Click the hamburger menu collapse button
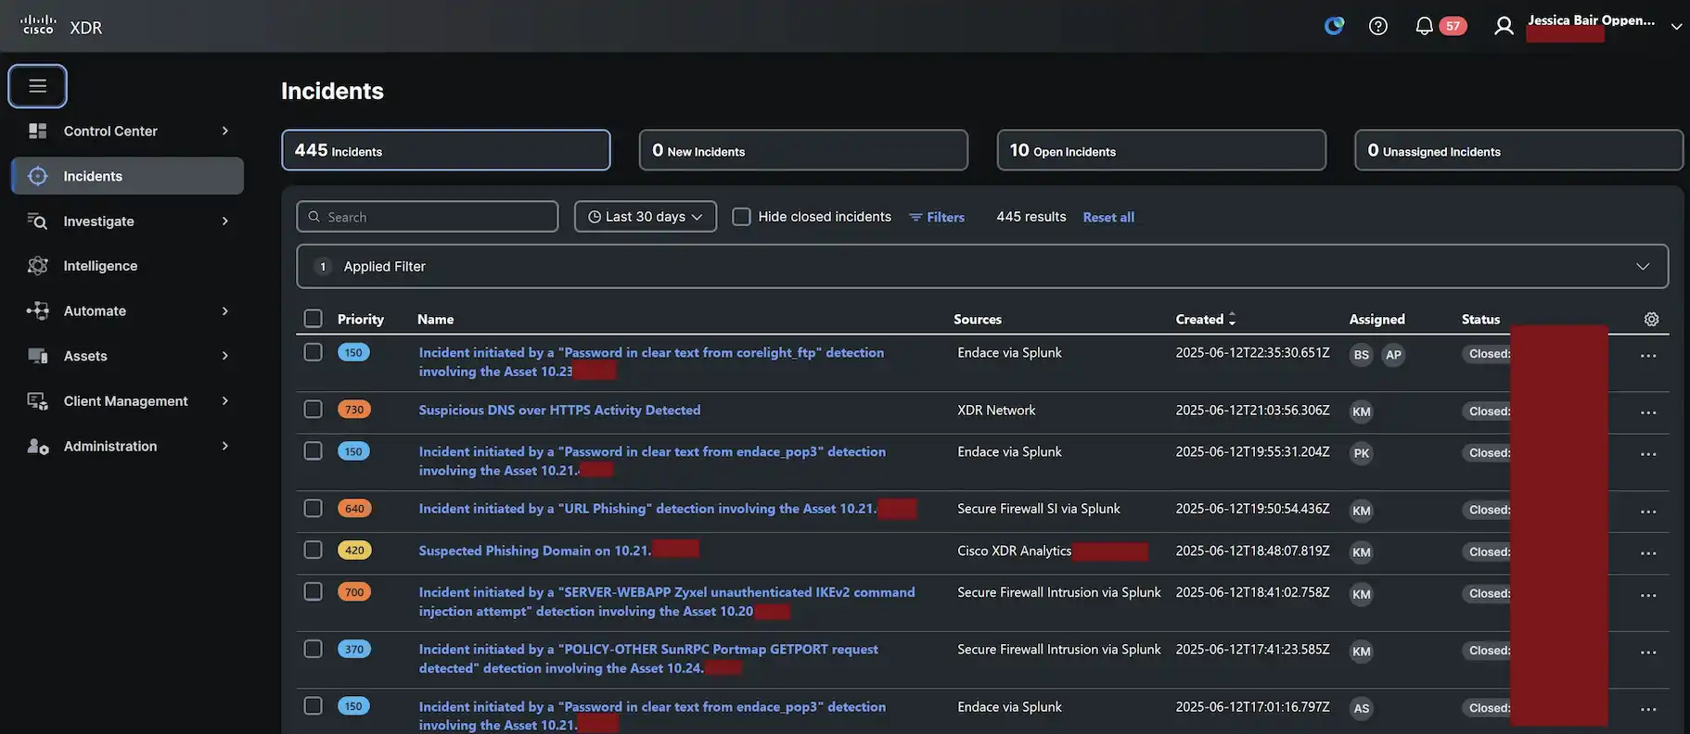The image size is (1690, 734). click(37, 86)
